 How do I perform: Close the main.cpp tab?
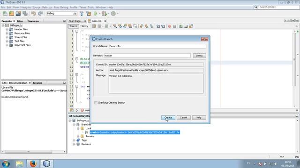[x=105, y=21]
